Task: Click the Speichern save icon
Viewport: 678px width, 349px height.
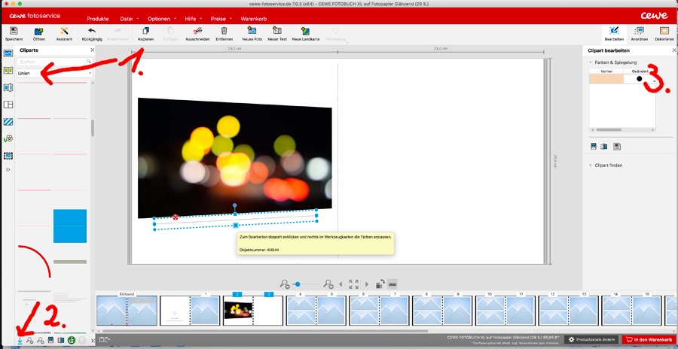Action: 14,32
